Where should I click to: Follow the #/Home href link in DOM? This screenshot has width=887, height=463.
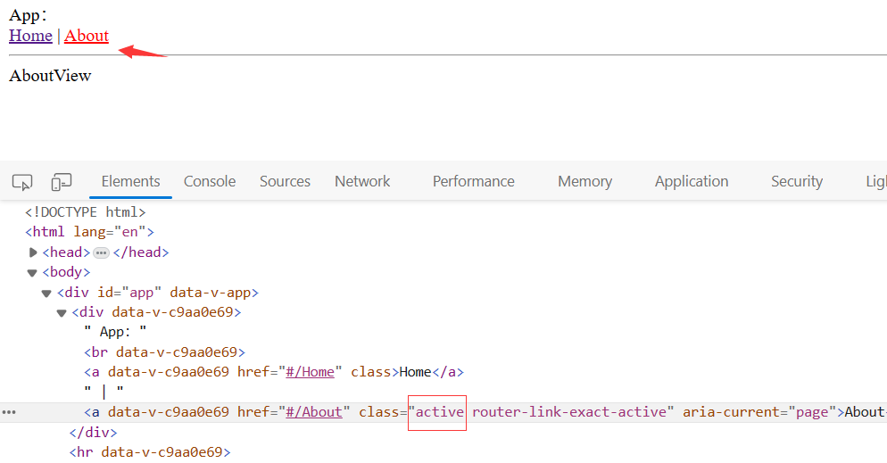310,372
